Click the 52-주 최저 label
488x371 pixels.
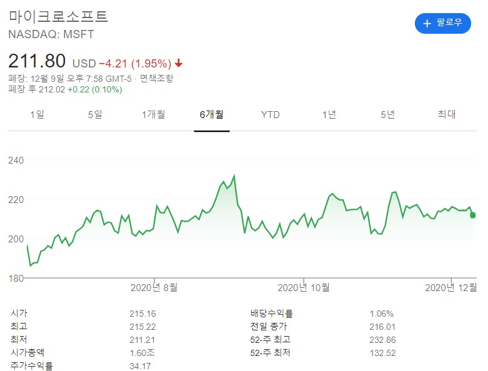coord(270,352)
